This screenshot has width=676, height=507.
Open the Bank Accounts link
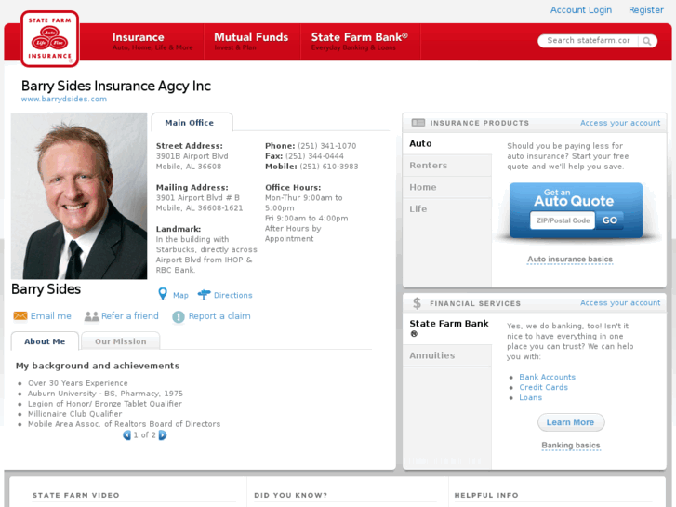[547, 377]
